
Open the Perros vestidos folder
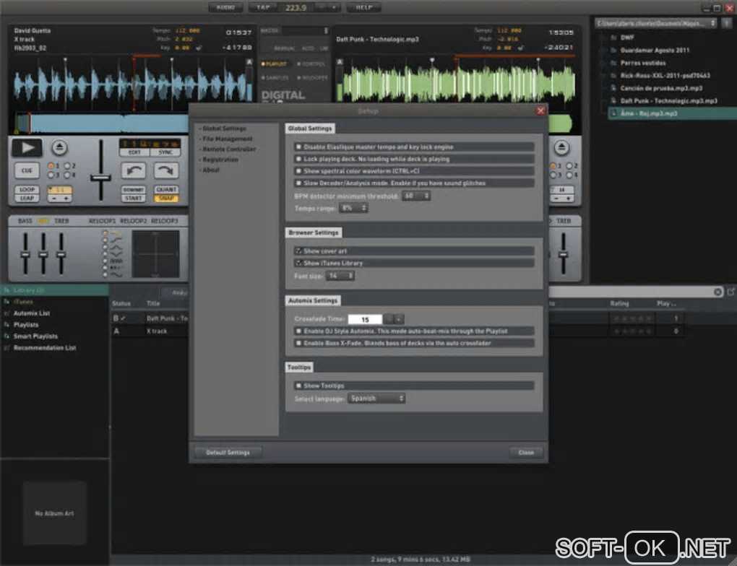(x=642, y=63)
